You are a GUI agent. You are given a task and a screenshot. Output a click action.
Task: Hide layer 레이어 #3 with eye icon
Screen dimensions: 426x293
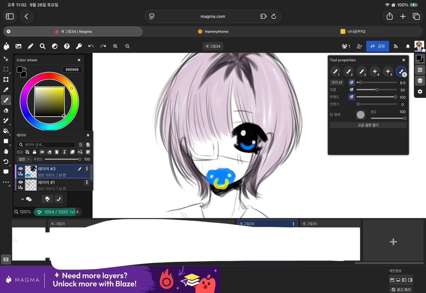[x=21, y=169]
